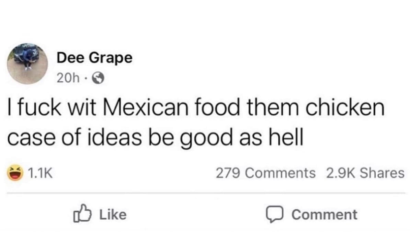Click the laughing Haha reaction emoji

[x=14, y=174]
